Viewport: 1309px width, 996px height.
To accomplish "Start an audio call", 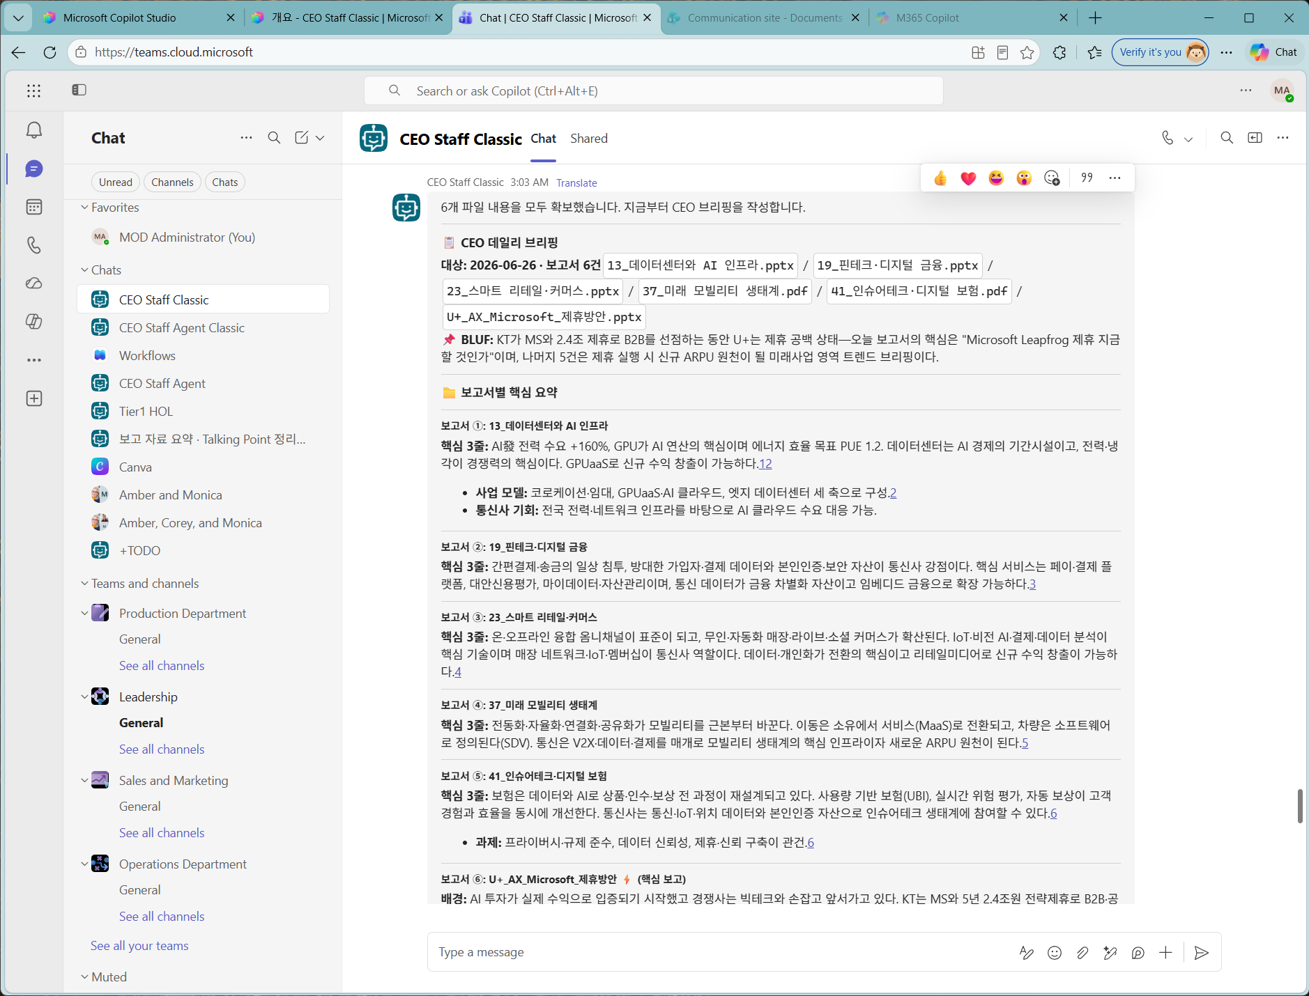I will pyautogui.click(x=1168, y=138).
